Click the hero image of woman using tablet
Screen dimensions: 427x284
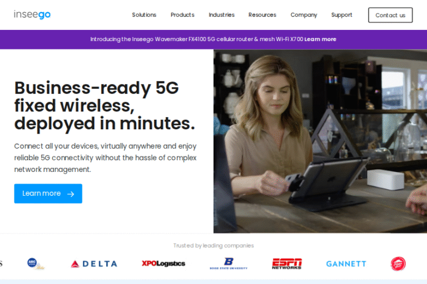click(x=320, y=141)
